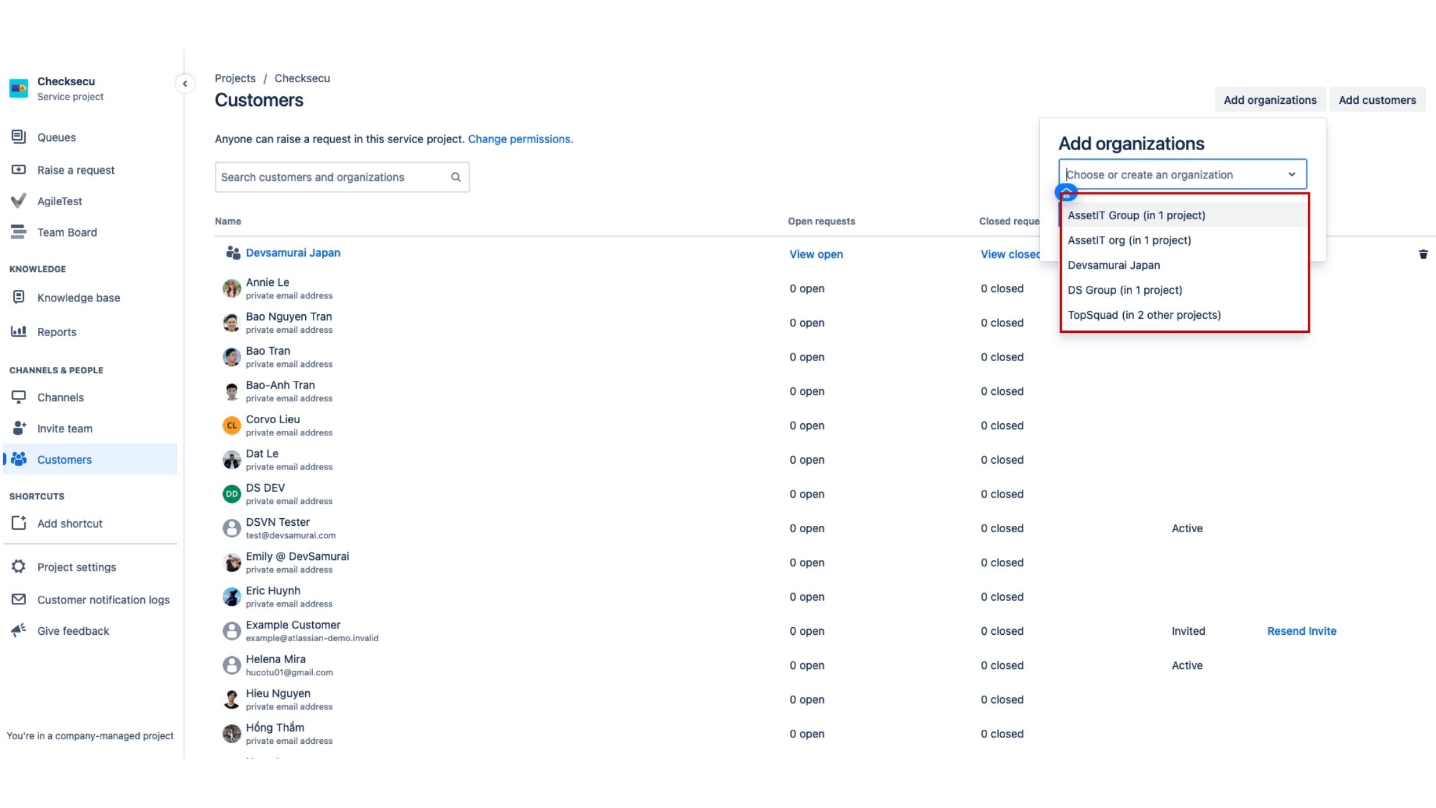Click the Knowledge base icon
Image resolution: width=1436 pixels, height=808 pixels.
point(19,297)
